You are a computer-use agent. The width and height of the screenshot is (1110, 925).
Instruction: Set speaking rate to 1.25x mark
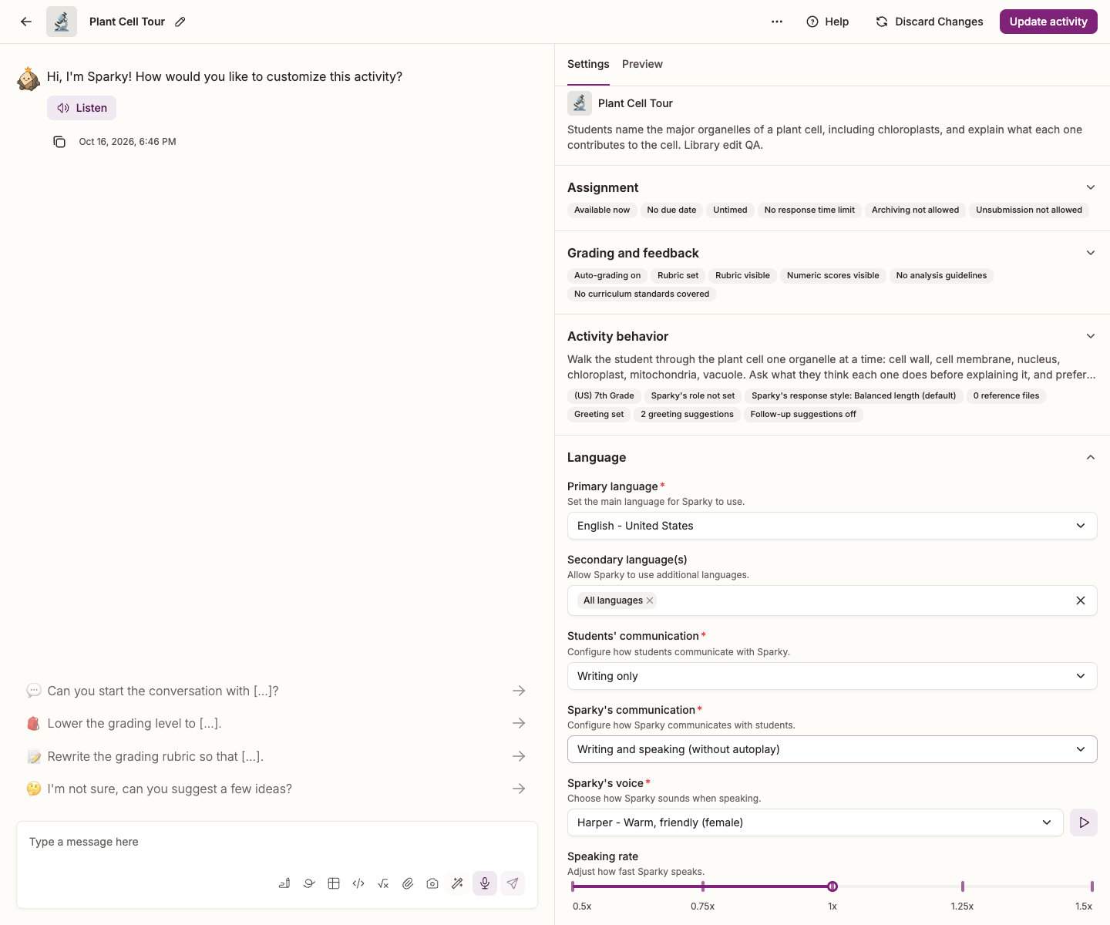[x=962, y=886]
